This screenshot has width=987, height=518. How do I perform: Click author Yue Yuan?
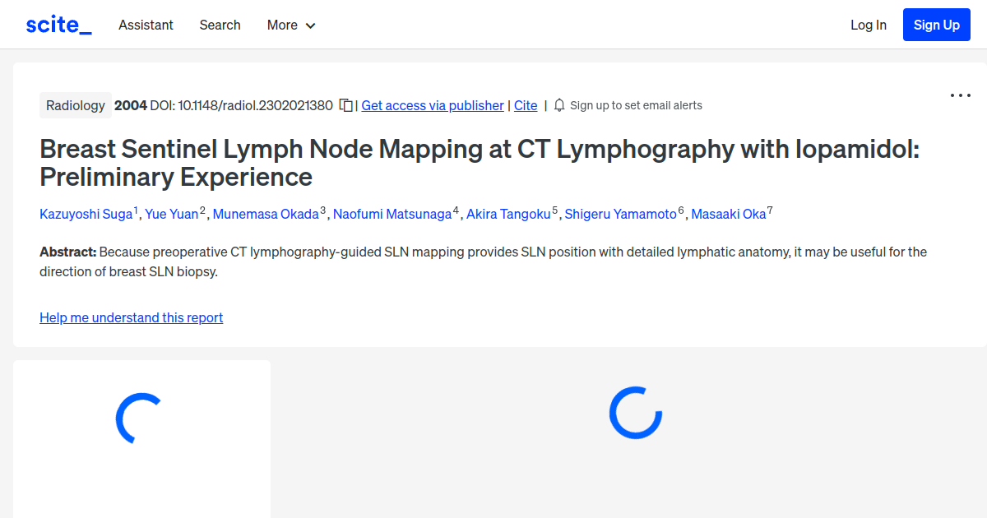[172, 214]
